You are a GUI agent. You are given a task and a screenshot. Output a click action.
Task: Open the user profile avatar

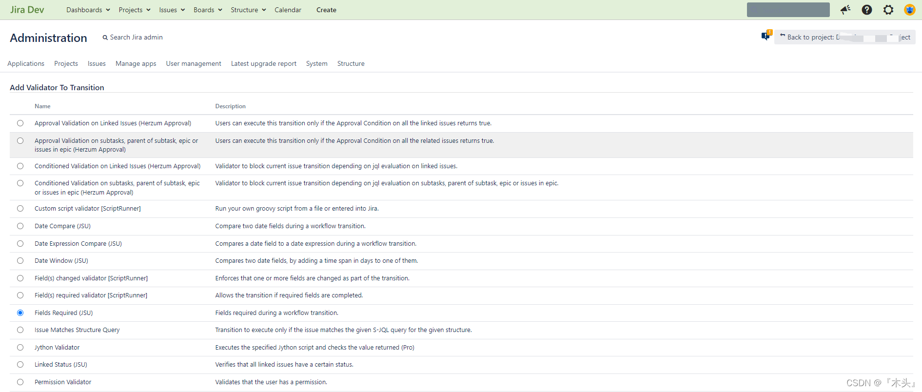click(x=910, y=10)
